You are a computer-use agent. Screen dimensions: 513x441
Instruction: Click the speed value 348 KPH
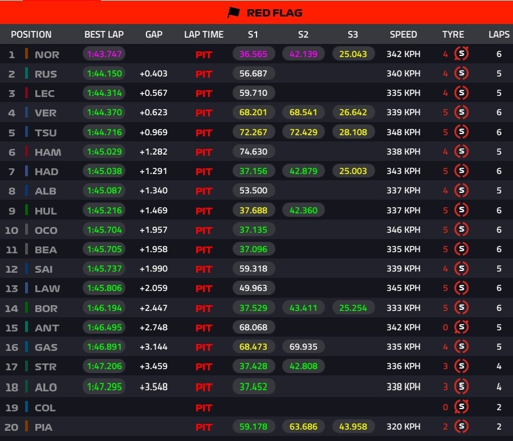pyautogui.click(x=404, y=132)
